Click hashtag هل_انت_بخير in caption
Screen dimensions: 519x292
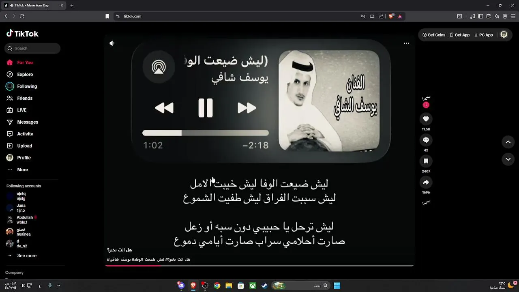click(178, 260)
